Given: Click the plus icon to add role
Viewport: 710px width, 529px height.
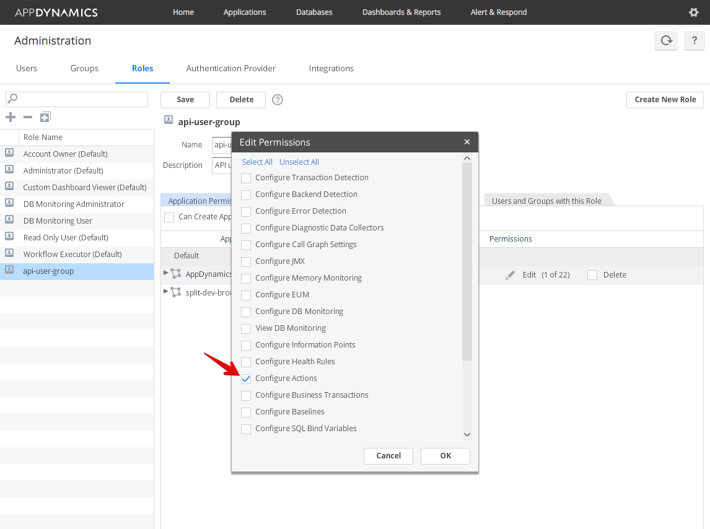Looking at the screenshot, I should [x=11, y=117].
